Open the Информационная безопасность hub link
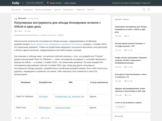Image resolution: width=162 pixels, height=121 pixels. click(x=27, y=35)
